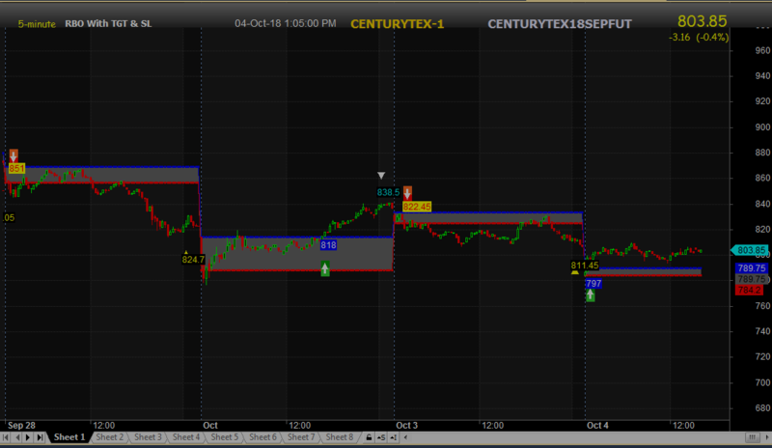772x448 pixels.
Task: Click the yellow 822.45 price label
Action: (417, 207)
